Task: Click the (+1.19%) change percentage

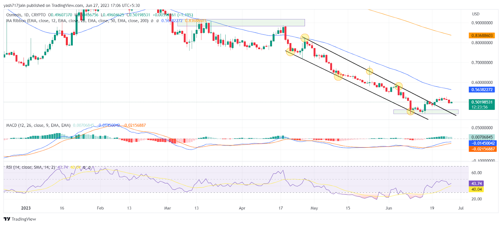Action: tap(185, 15)
